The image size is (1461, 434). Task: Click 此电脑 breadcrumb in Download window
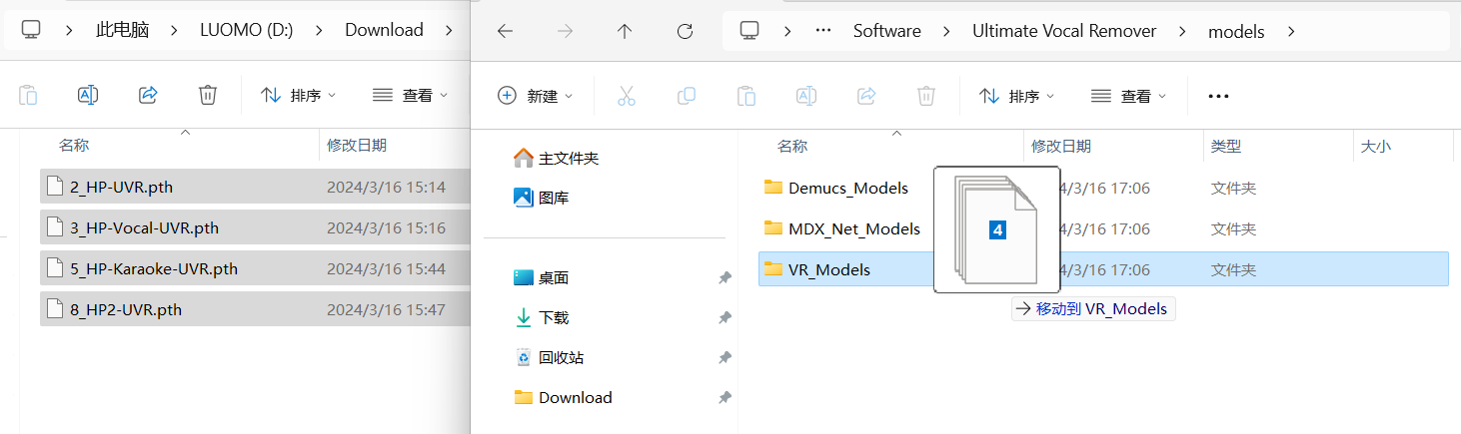(122, 31)
